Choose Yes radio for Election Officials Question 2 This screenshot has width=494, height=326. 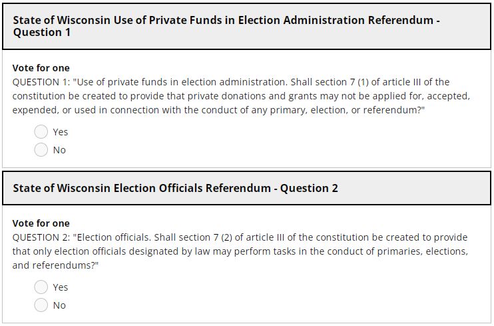click(x=41, y=287)
